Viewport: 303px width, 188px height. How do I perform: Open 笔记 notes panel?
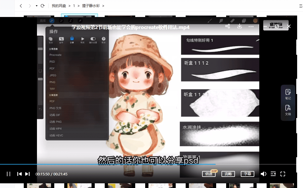coord(288,94)
